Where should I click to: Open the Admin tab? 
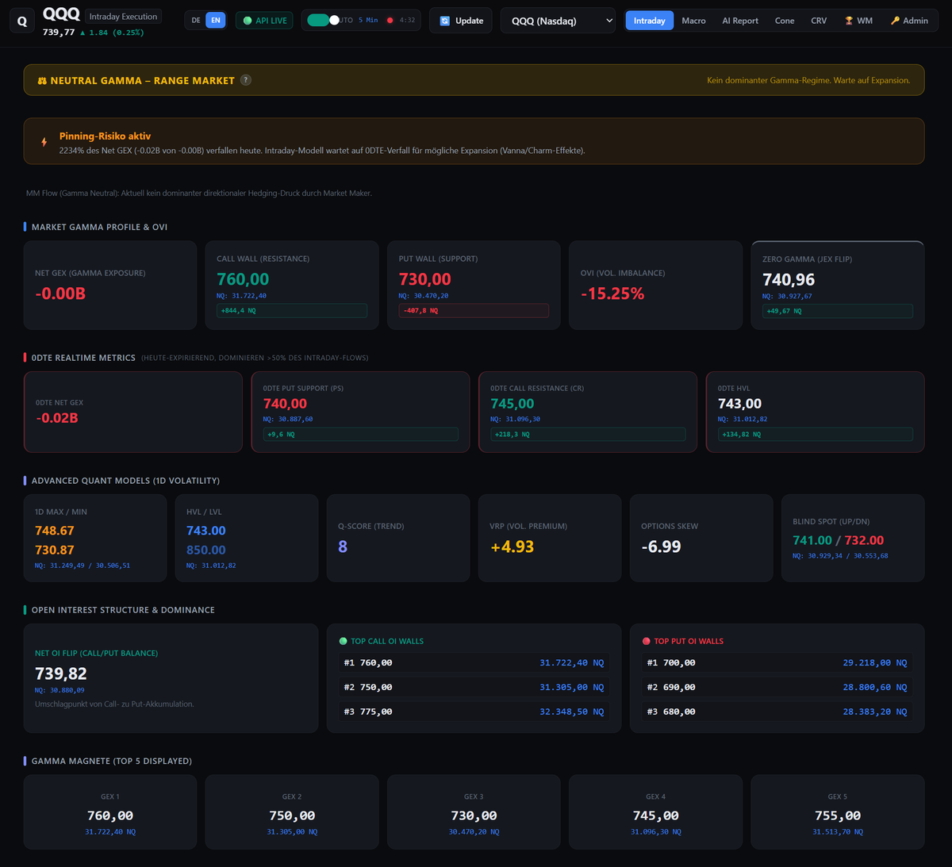click(x=909, y=21)
